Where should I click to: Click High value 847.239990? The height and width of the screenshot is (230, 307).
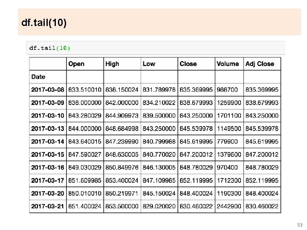point(122,141)
